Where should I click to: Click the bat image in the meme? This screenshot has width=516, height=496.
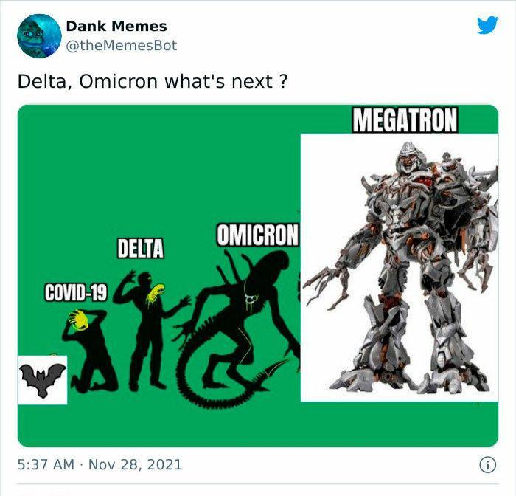(x=43, y=380)
